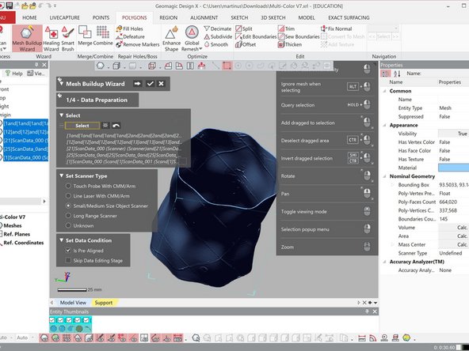Select the first entity thumbnail

(x=54, y=329)
